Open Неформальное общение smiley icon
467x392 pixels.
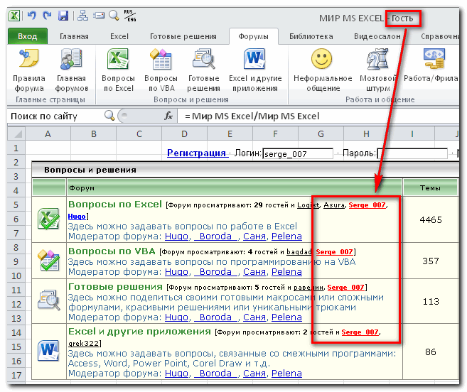(x=322, y=59)
